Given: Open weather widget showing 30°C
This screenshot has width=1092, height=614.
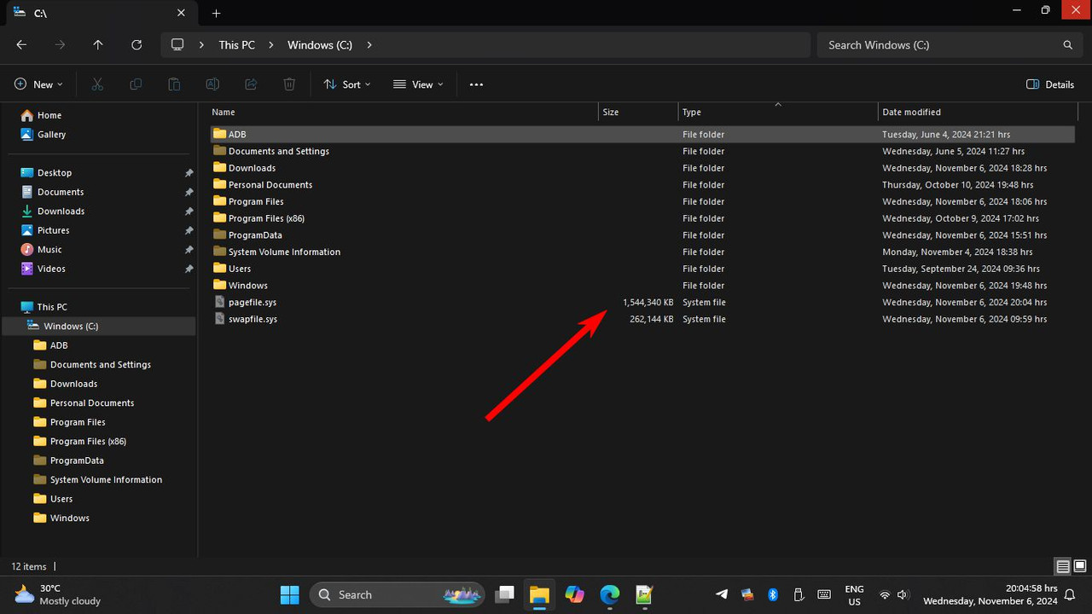Looking at the screenshot, I should click(58, 594).
